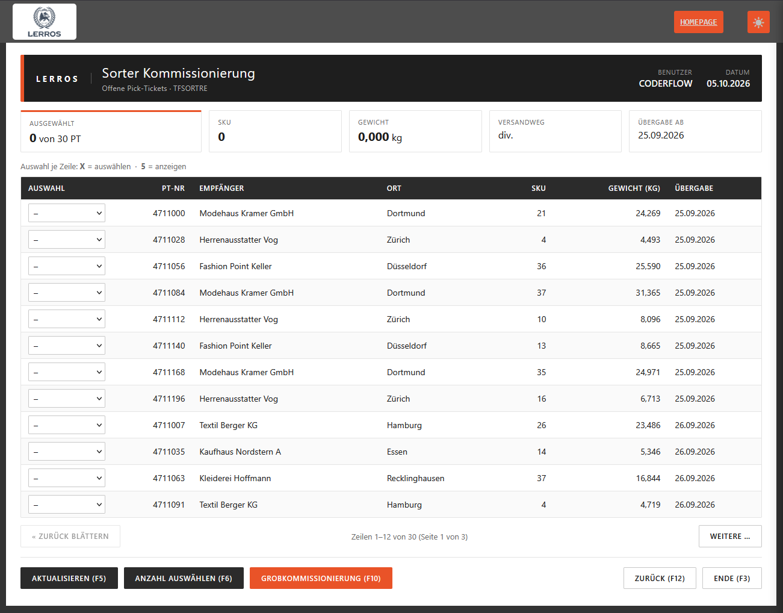
Task: Click the Empfänger column header
Action: click(221, 188)
